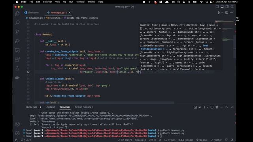Image resolution: width=253 pixels, height=142 pixels.
Task: Open the Selection menu
Action: pyautogui.click(x=47, y=2)
